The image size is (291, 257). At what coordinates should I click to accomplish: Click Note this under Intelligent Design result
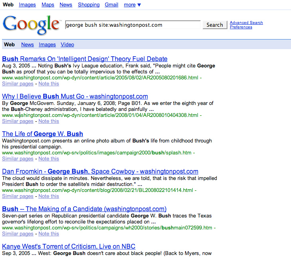(49, 84)
